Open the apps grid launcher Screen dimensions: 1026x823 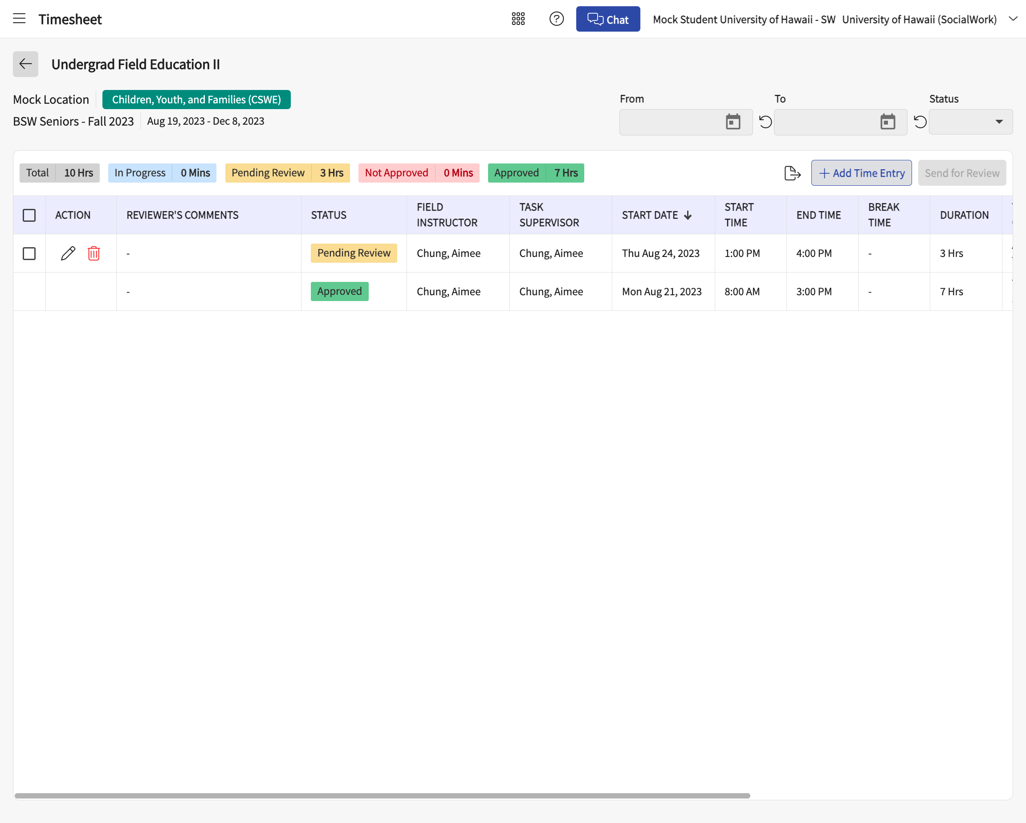(518, 19)
